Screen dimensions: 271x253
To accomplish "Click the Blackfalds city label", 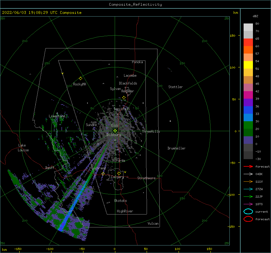I will (x=128, y=83).
